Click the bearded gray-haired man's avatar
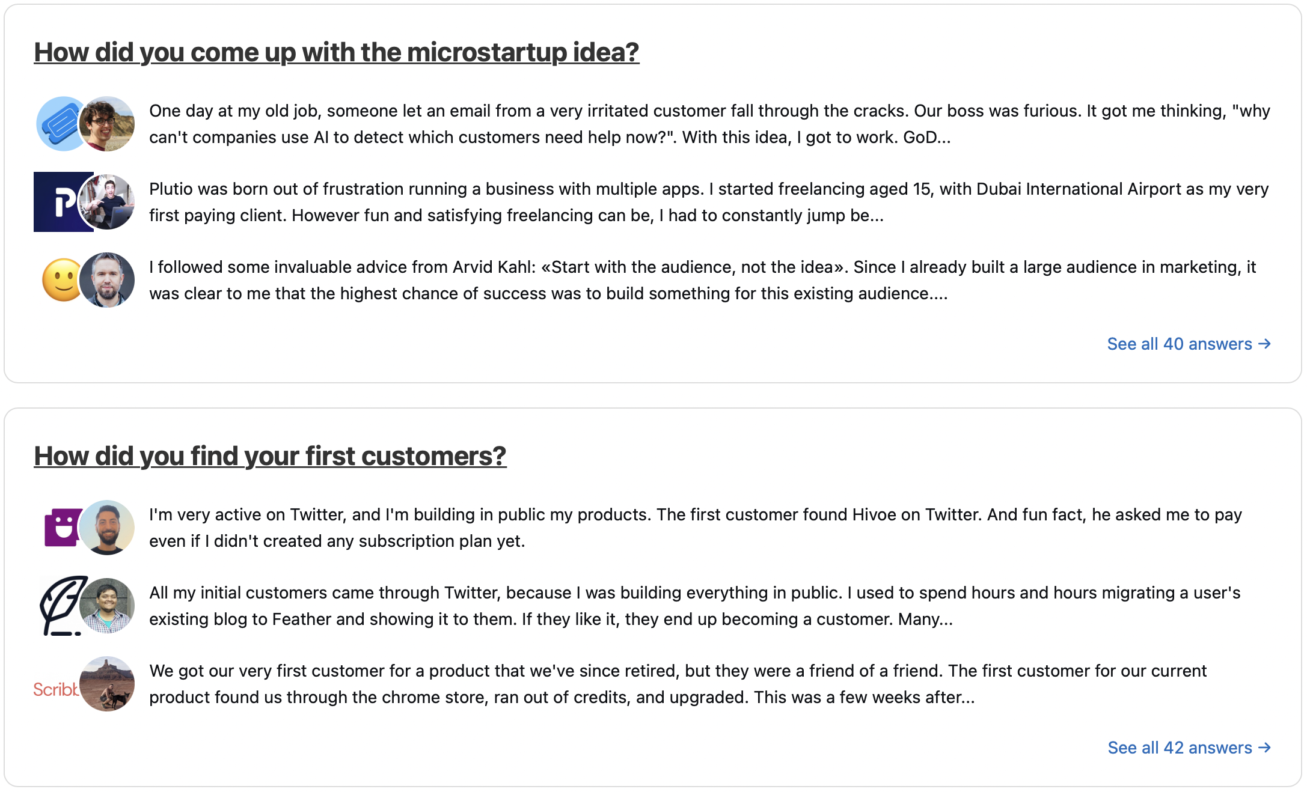1307x792 pixels. pyautogui.click(x=107, y=280)
